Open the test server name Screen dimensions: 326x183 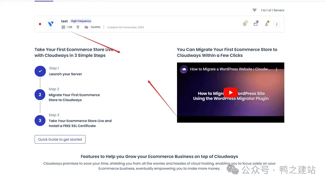pos(64,21)
